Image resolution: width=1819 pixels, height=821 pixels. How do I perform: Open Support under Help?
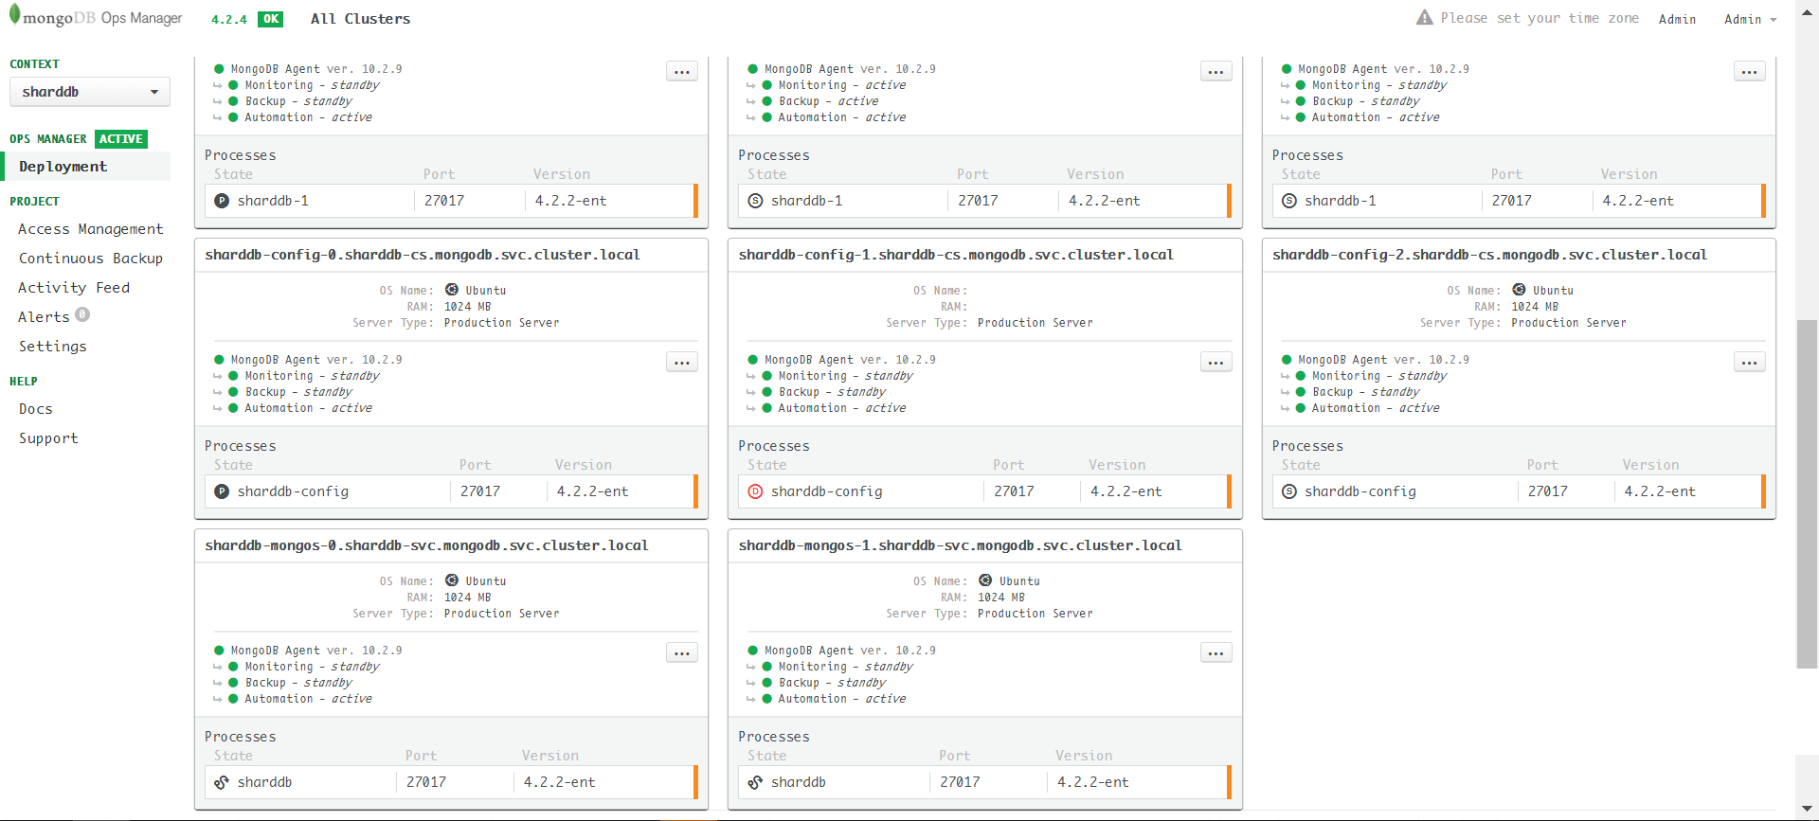[x=48, y=438]
